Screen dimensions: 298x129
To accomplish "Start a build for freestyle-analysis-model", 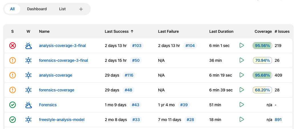I will pyautogui.click(x=242, y=120).
